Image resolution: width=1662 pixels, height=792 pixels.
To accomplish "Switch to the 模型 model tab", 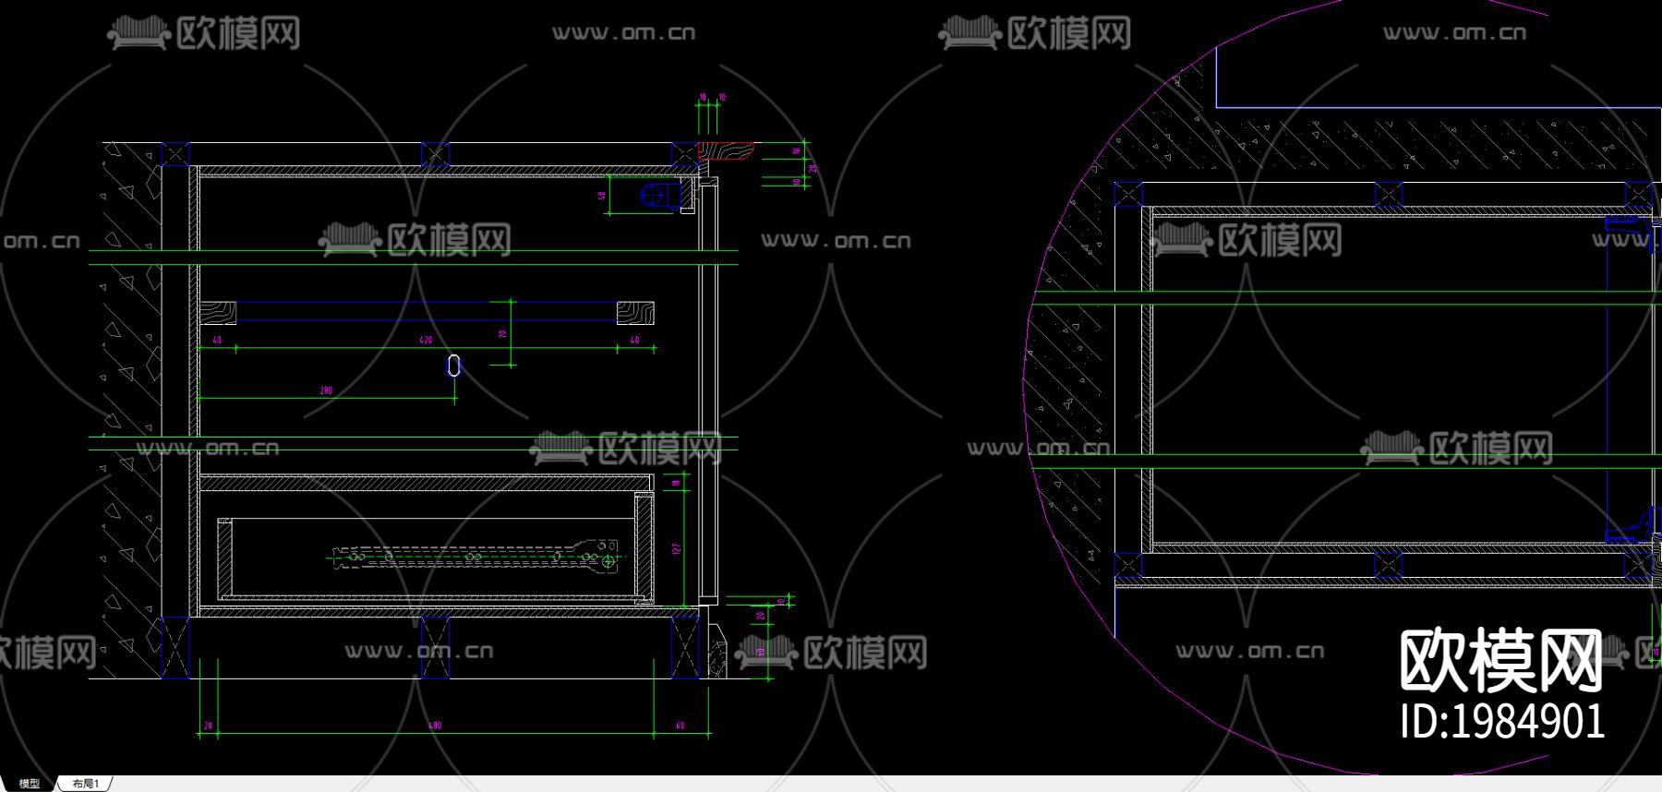I will (29, 784).
